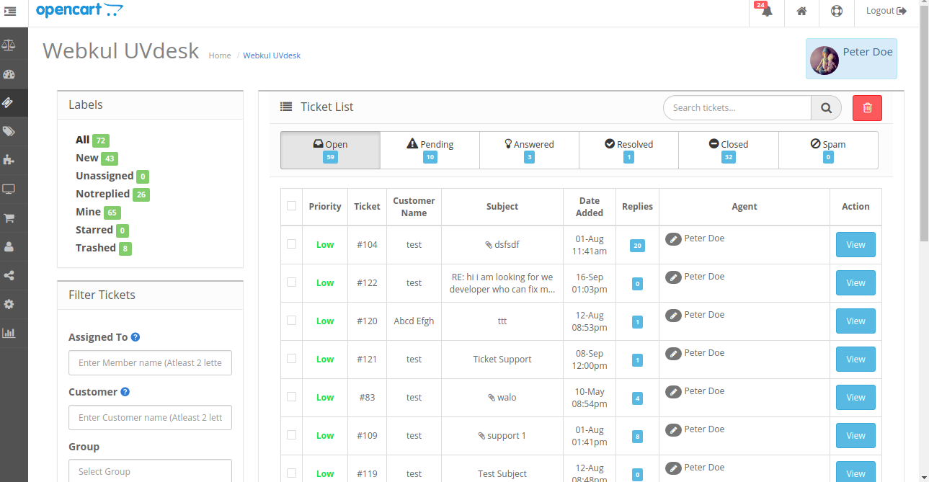Open the Resolved tickets tab
Viewport: 929px width, 482px height.
[628, 150]
